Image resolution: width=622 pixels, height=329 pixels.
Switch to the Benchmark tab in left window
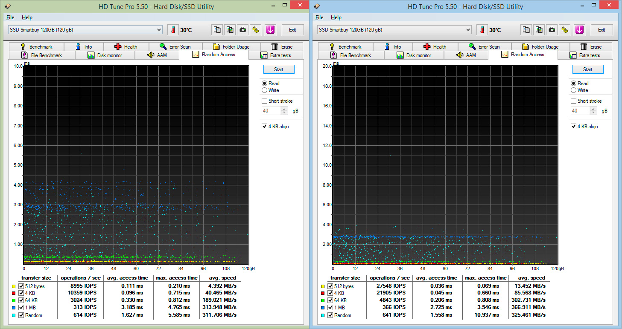coord(35,47)
